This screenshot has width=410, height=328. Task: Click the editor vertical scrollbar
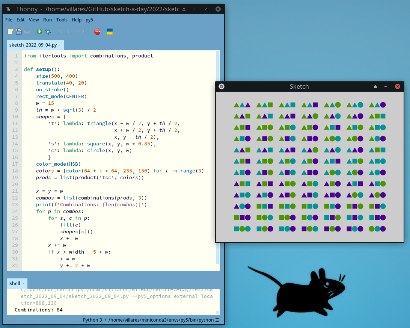coord(218,150)
